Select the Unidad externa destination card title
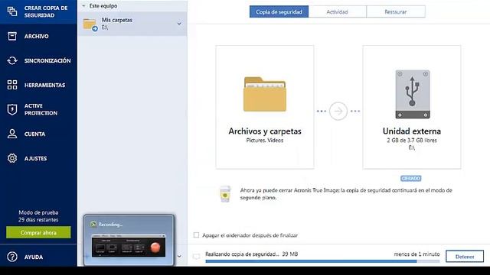The image size is (490, 275). click(x=412, y=131)
